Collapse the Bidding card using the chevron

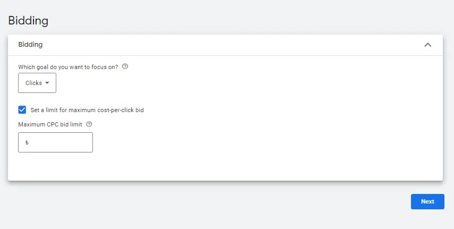(x=427, y=45)
